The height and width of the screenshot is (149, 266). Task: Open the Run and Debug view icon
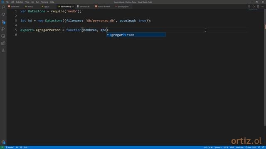point(3,29)
